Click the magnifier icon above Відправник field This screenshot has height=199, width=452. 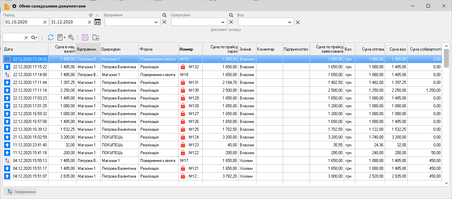point(164,15)
